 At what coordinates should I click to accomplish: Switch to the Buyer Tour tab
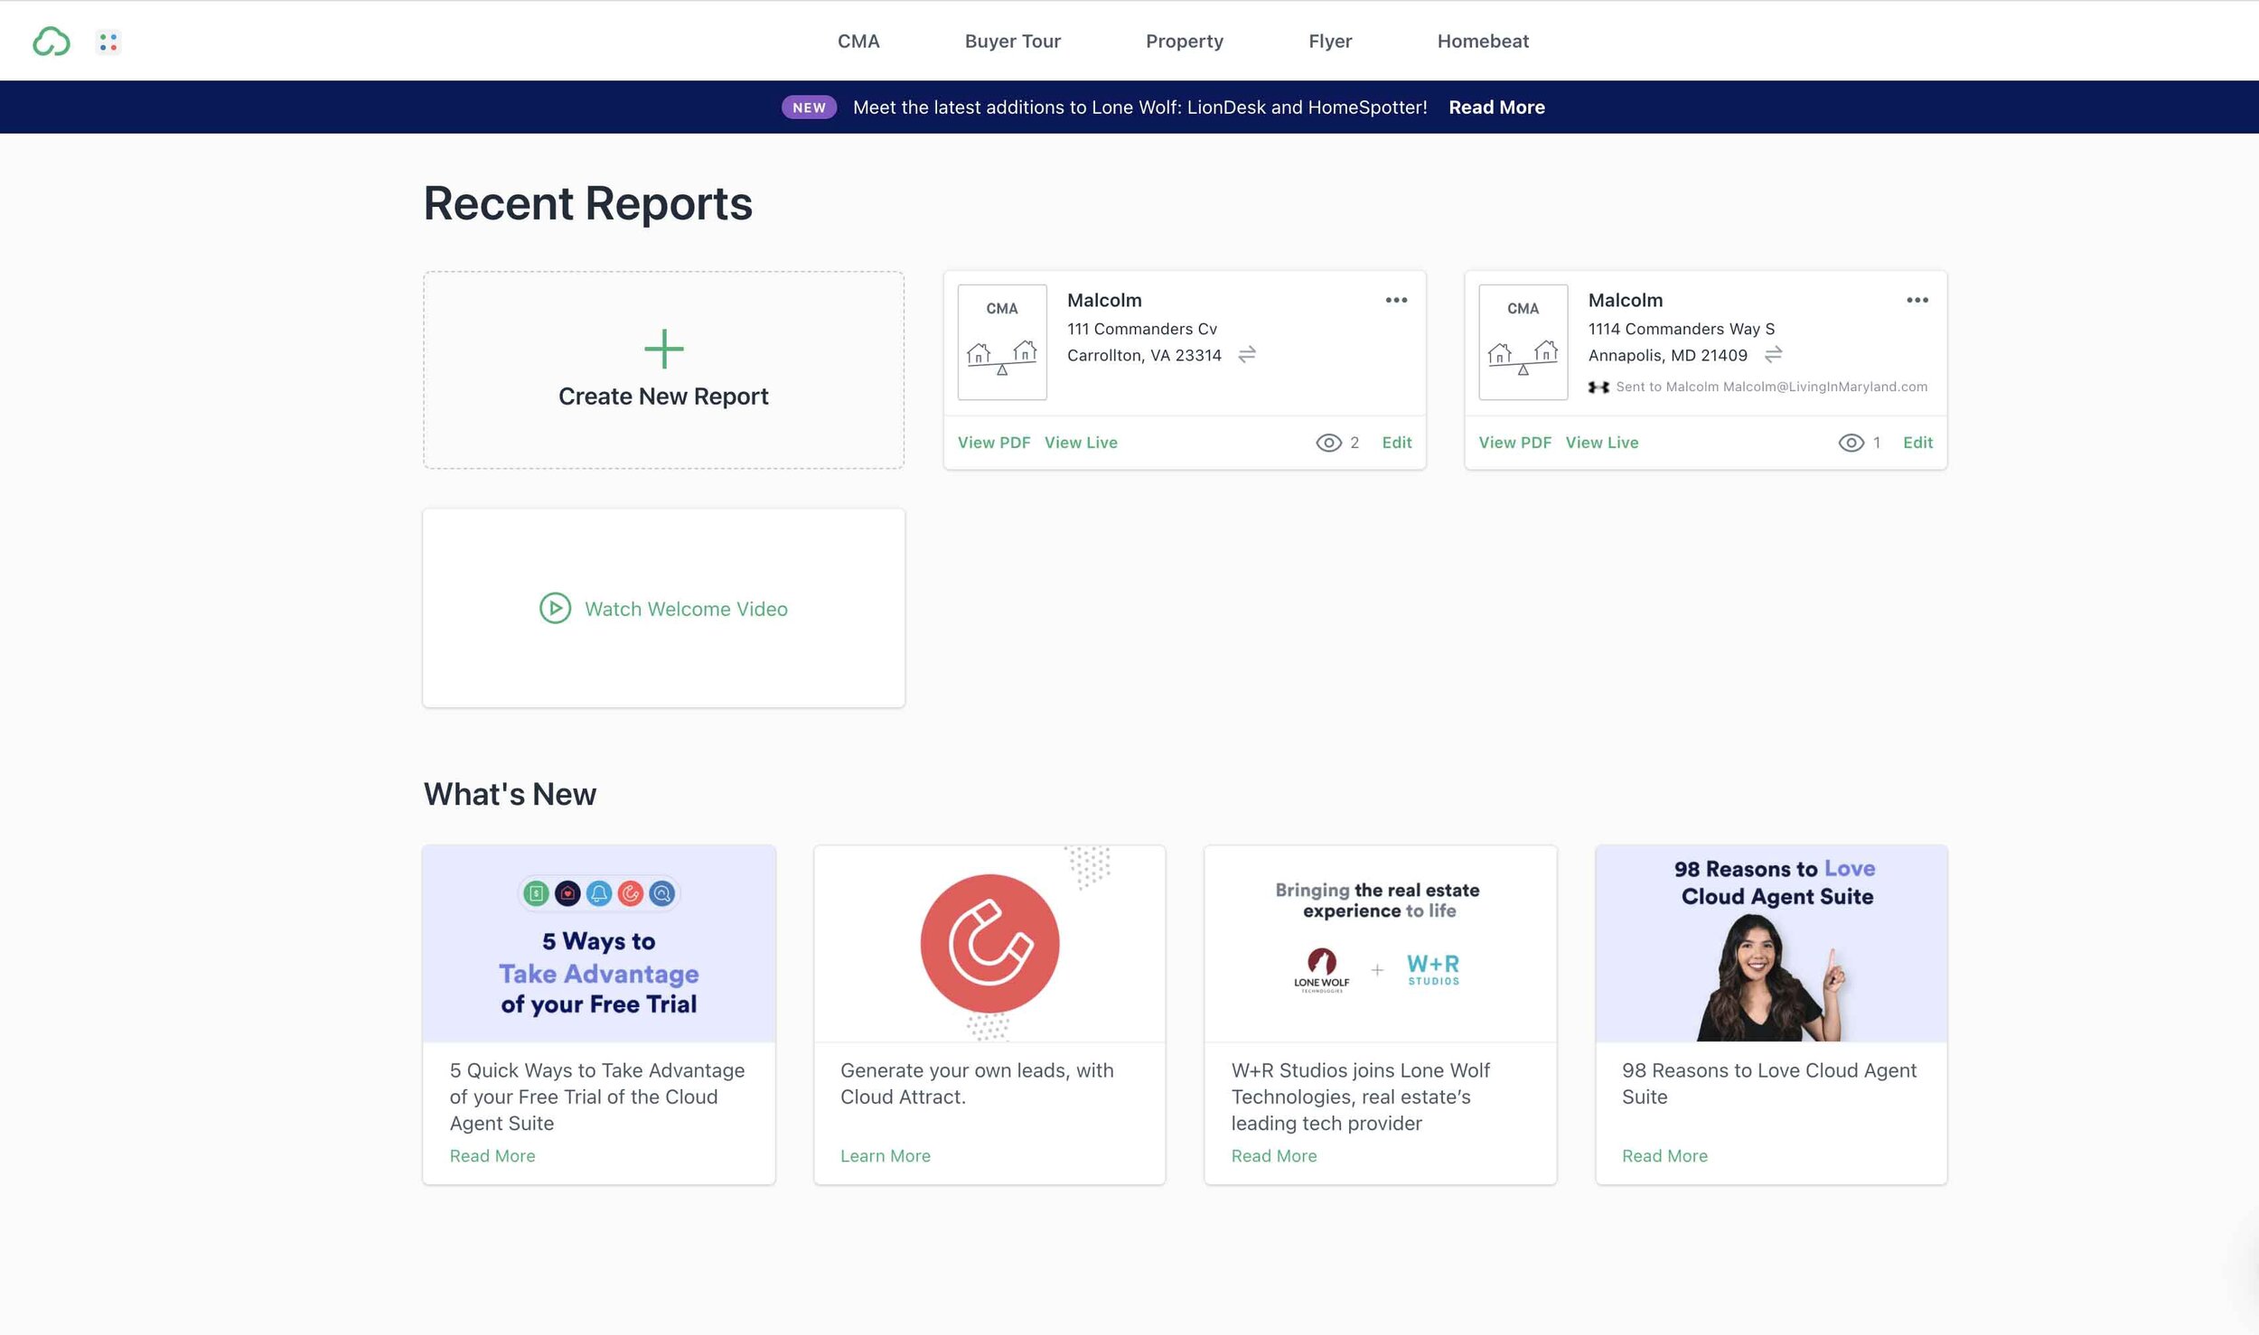(1012, 42)
